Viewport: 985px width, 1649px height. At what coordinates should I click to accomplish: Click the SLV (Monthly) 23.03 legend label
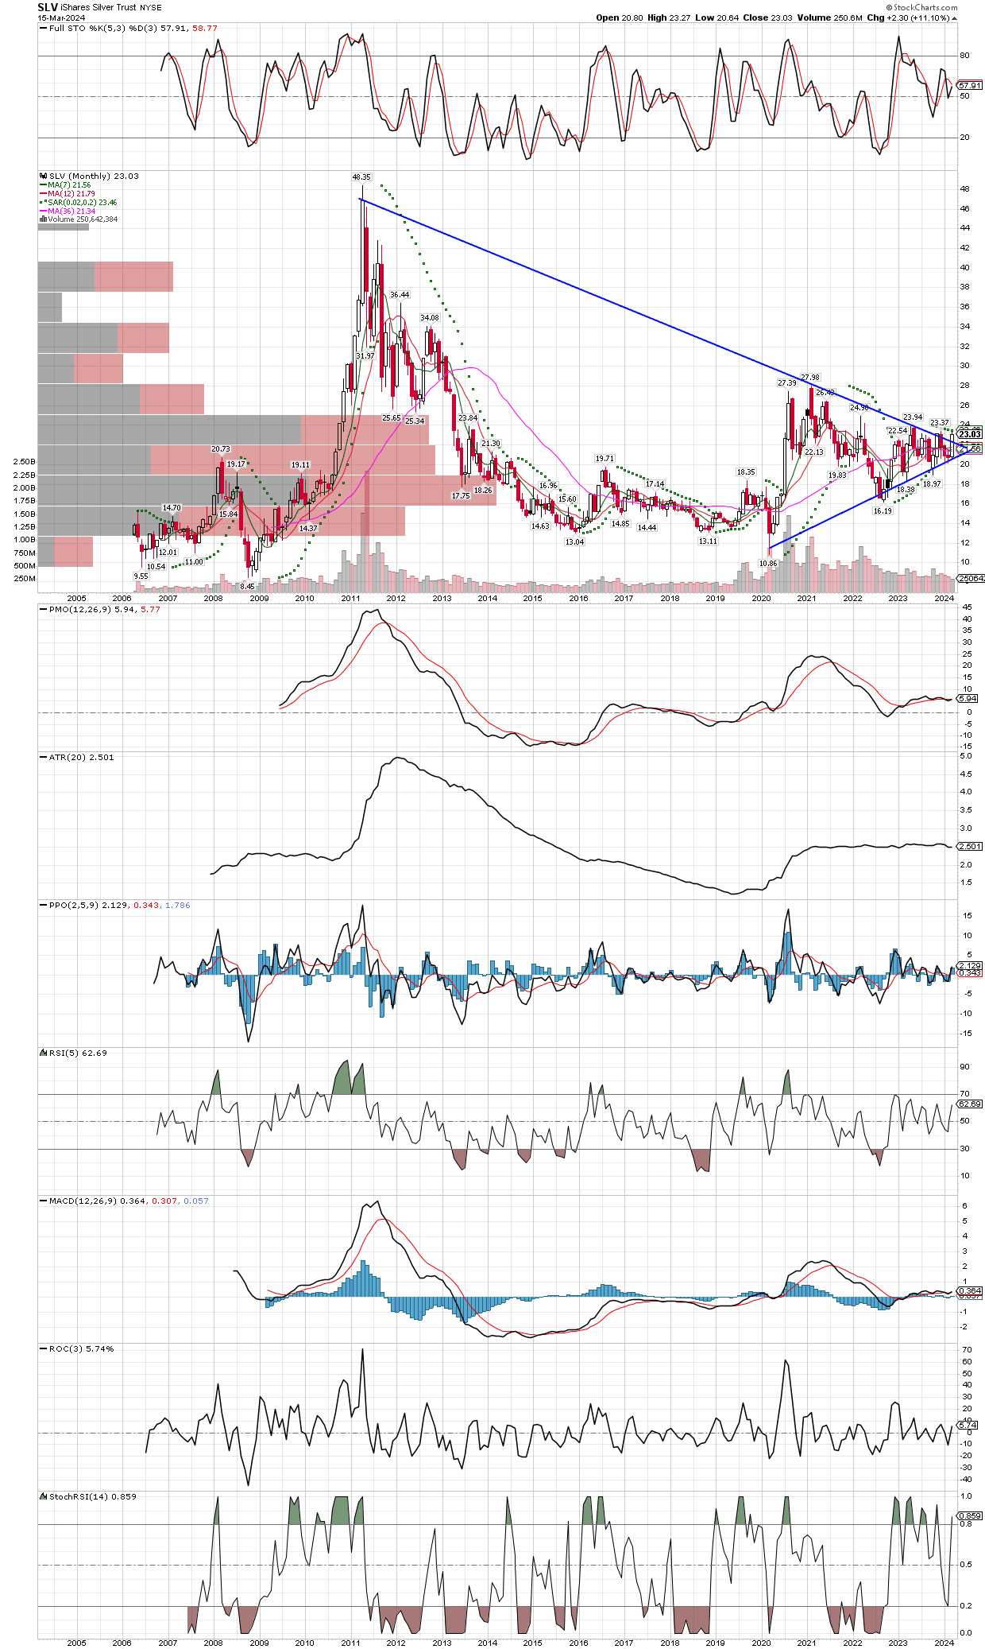94,176
